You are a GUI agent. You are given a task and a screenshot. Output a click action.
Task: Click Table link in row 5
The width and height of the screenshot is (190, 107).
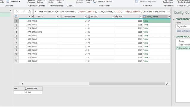coord(145,36)
